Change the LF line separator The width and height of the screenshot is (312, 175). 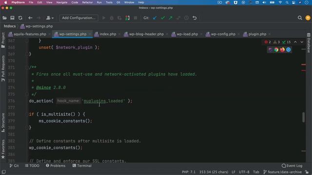tap(234, 172)
